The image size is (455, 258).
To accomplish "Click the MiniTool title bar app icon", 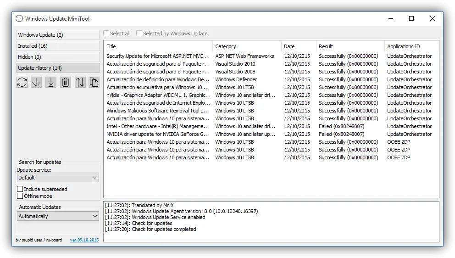I will point(19,19).
